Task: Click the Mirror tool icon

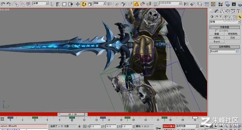Action: [186, 4]
